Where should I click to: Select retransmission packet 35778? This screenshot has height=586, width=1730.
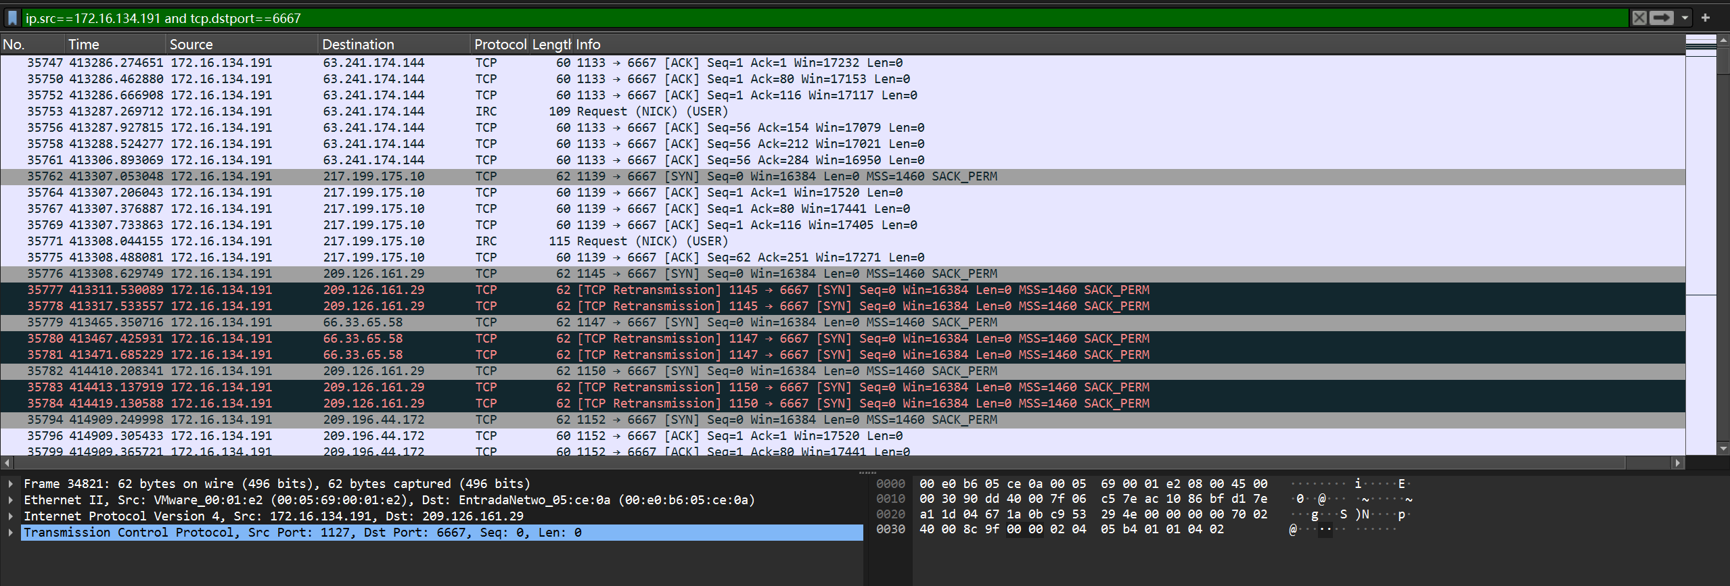click(x=842, y=306)
